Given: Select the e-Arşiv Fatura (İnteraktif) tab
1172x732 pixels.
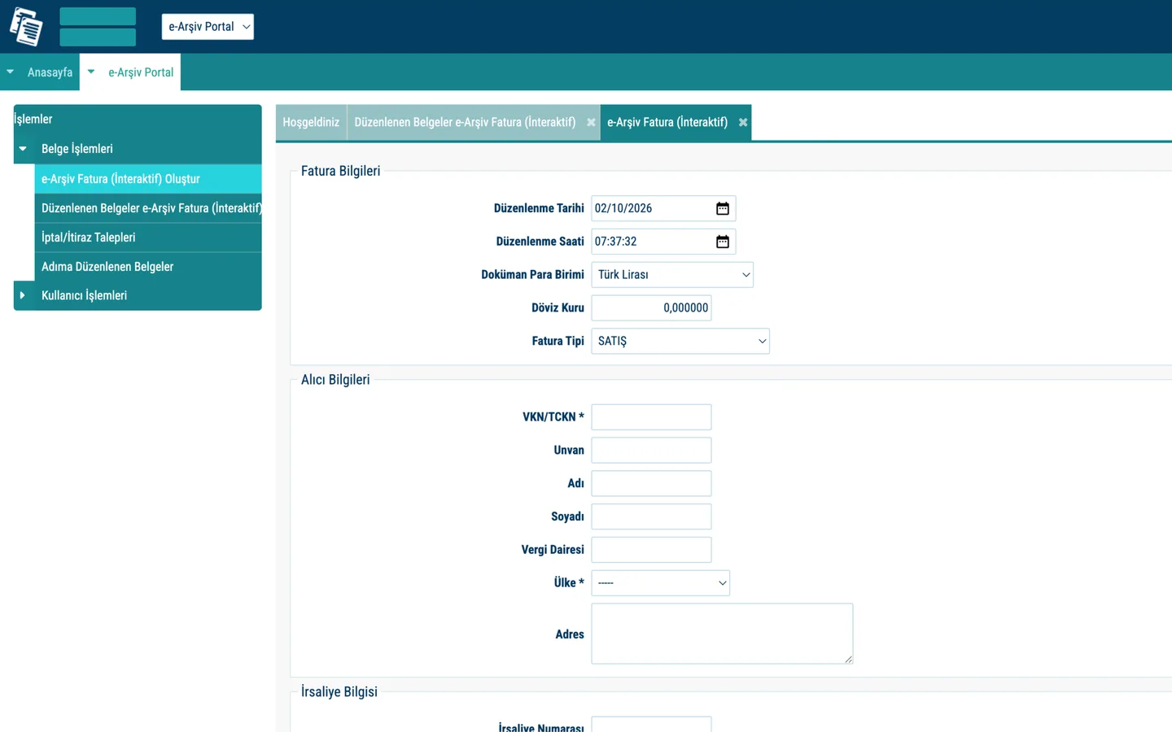Looking at the screenshot, I should 667,122.
